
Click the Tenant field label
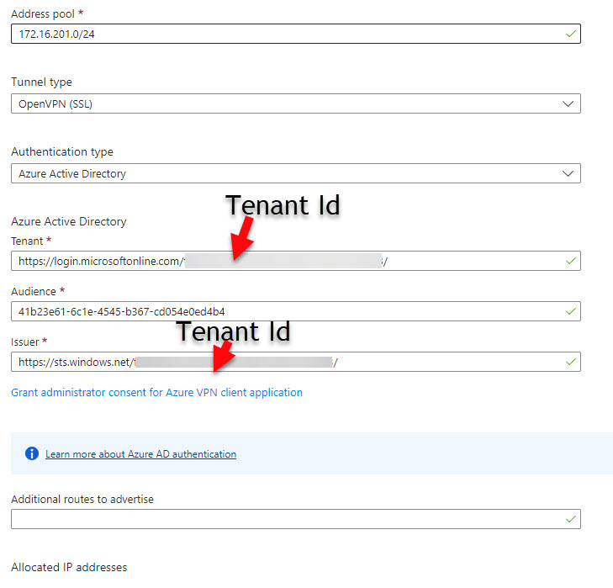click(27, 241)
